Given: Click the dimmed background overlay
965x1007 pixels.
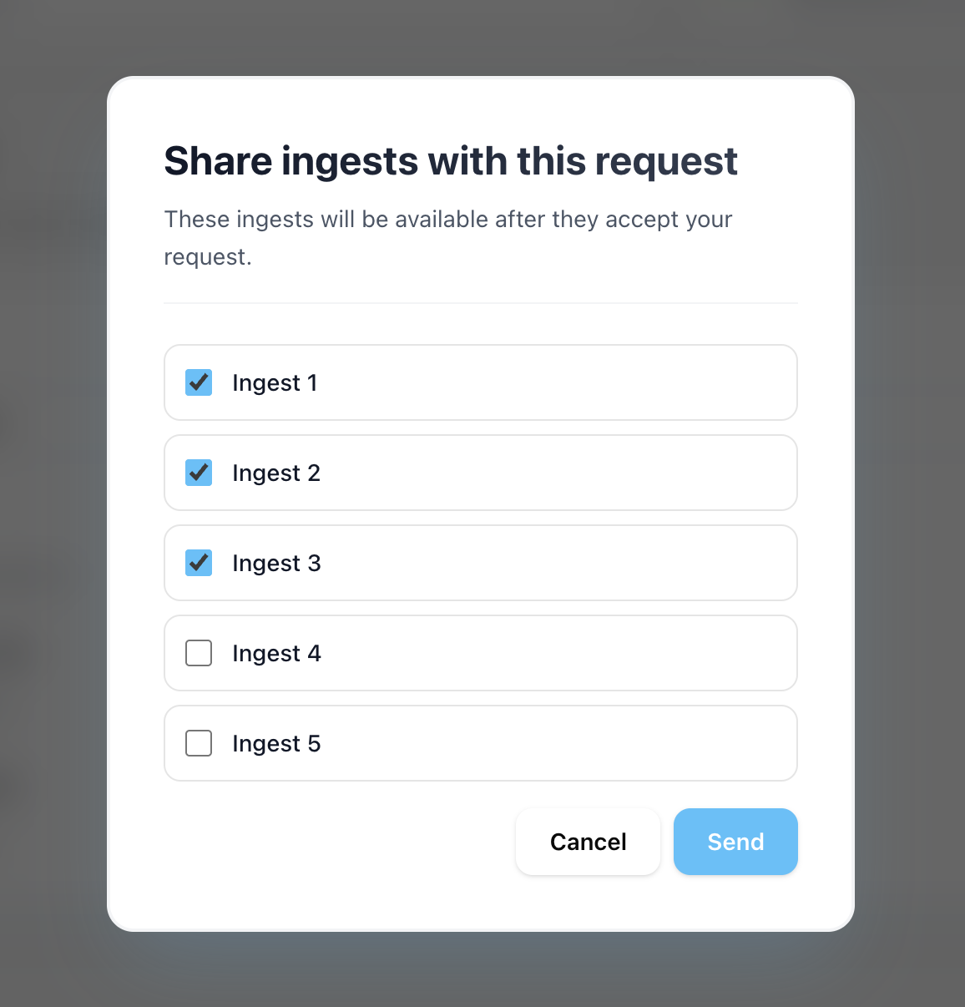Looking at the screenshot, I should coord(50,501).
